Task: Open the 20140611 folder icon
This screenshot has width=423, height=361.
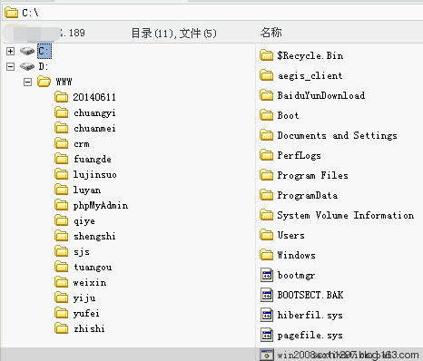Action: click(x=62, y=97)
